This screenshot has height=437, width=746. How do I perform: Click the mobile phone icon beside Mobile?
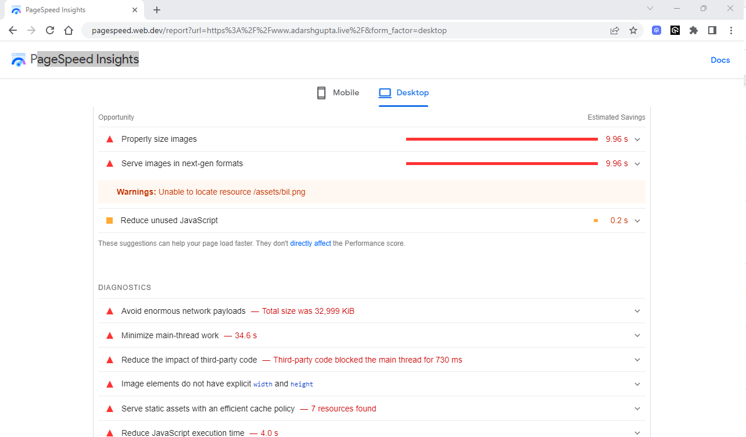coord(321,92)
